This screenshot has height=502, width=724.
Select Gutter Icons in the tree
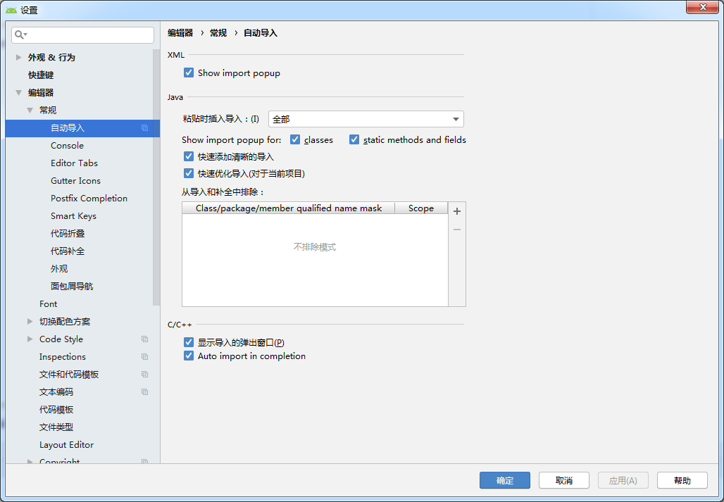[x=75, y=180]
